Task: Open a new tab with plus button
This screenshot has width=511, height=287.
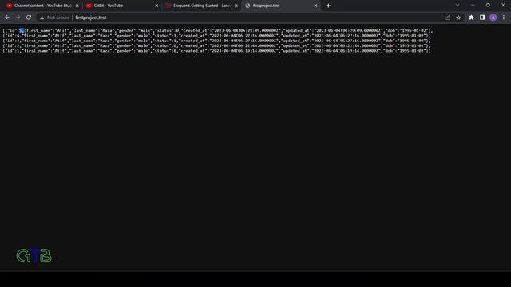Action: 328,6
